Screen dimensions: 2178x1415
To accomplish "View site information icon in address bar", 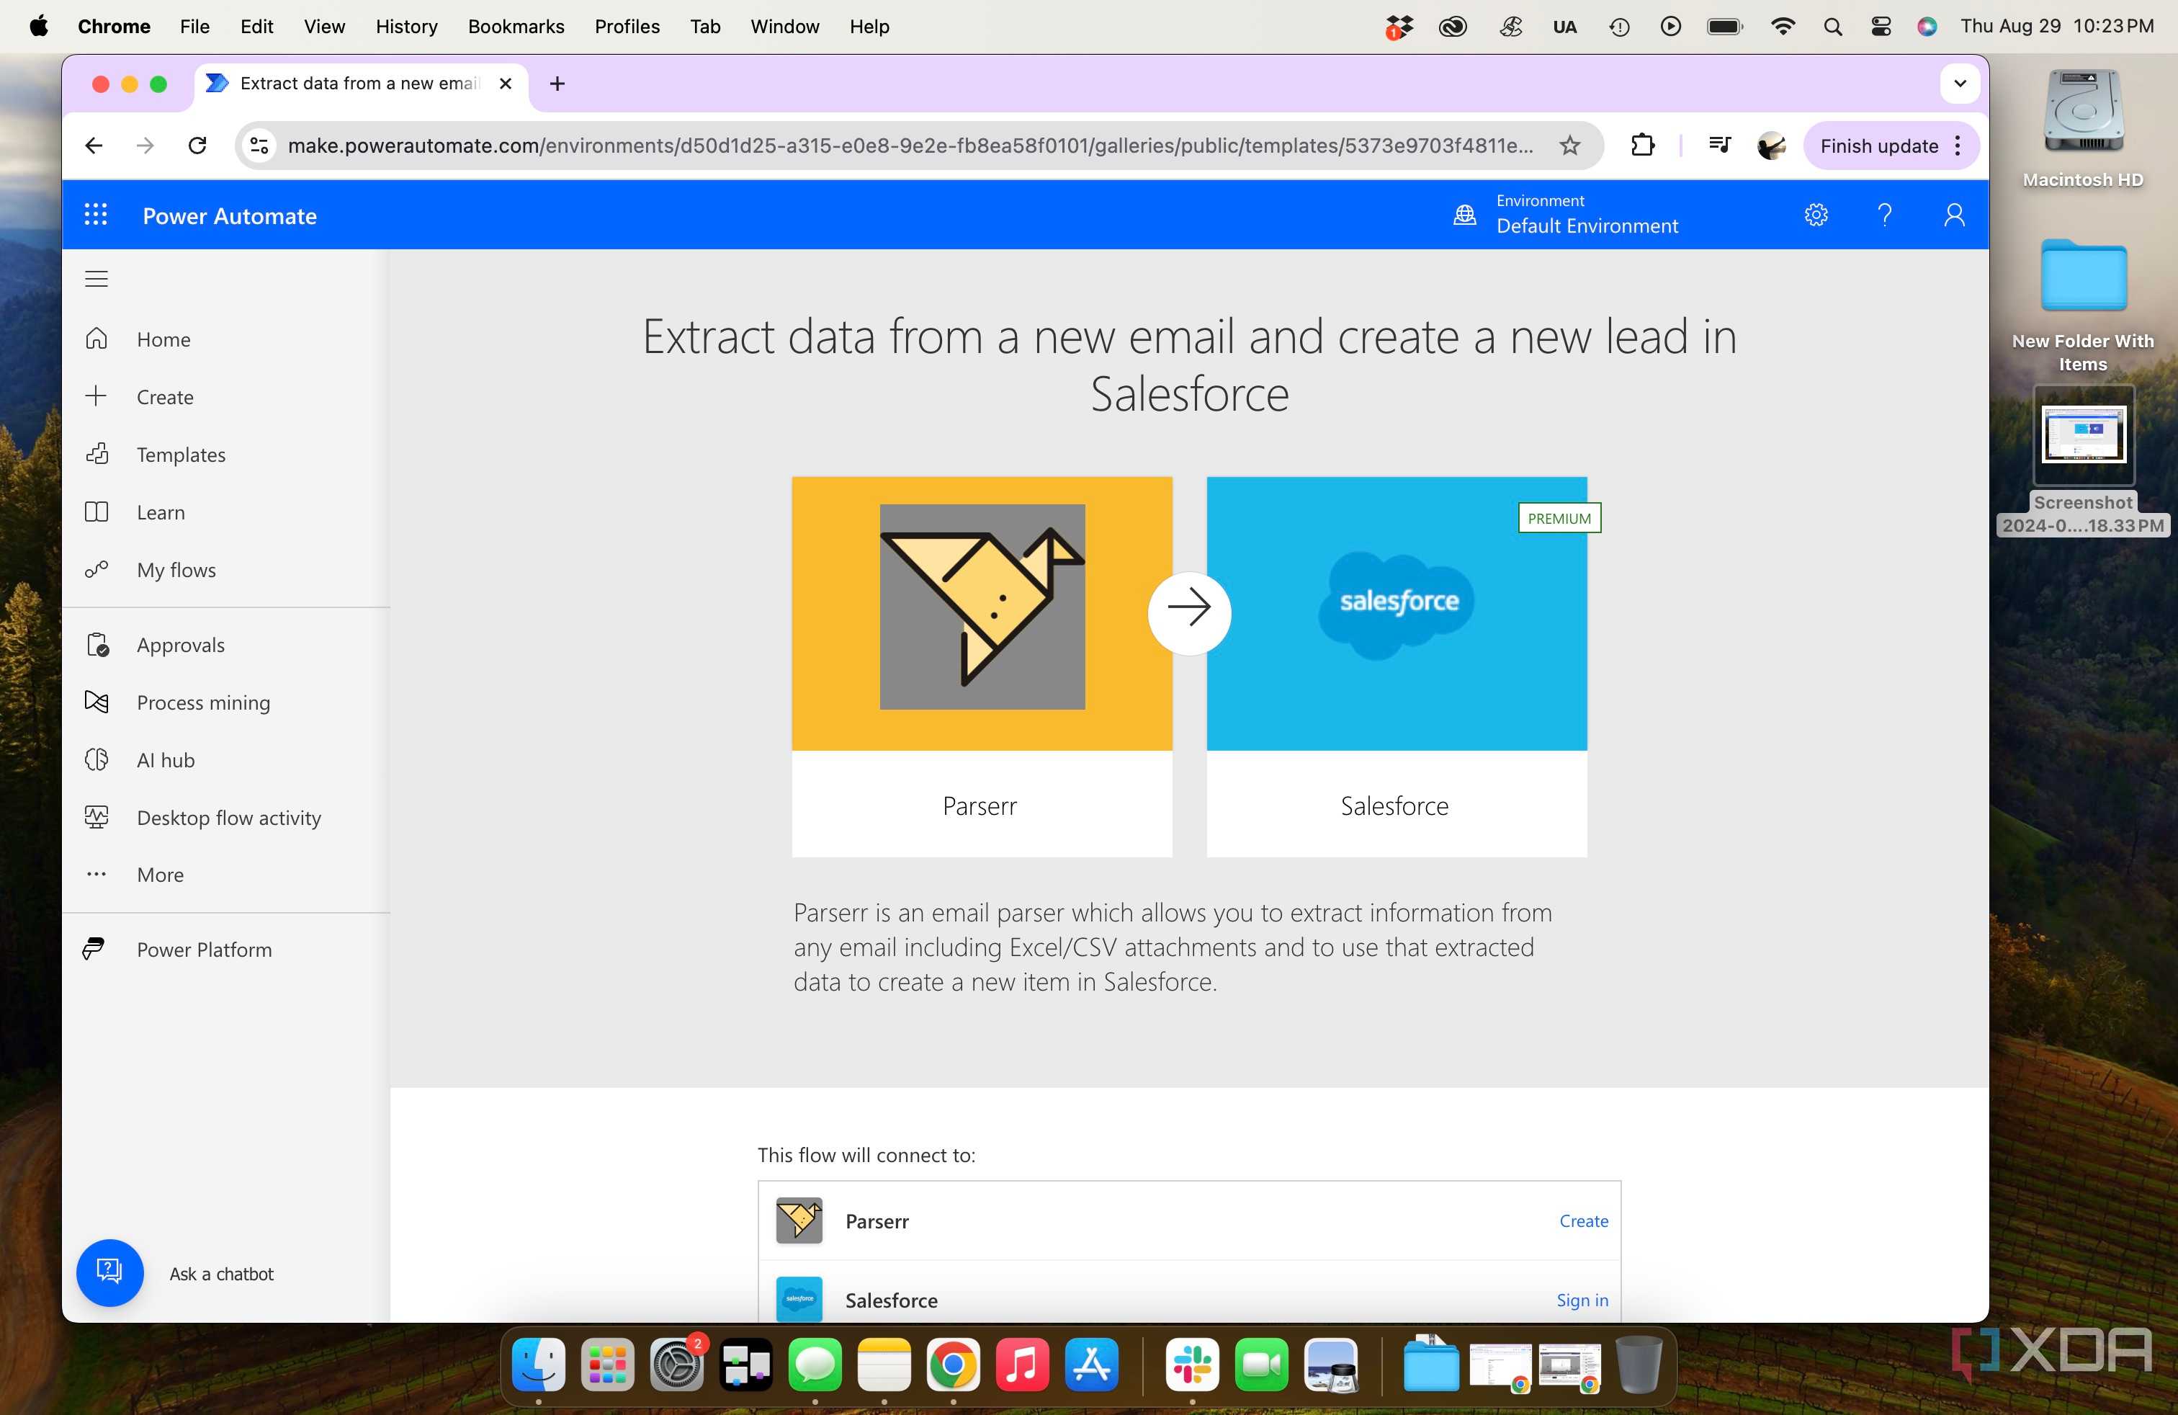I will [260, 146].
